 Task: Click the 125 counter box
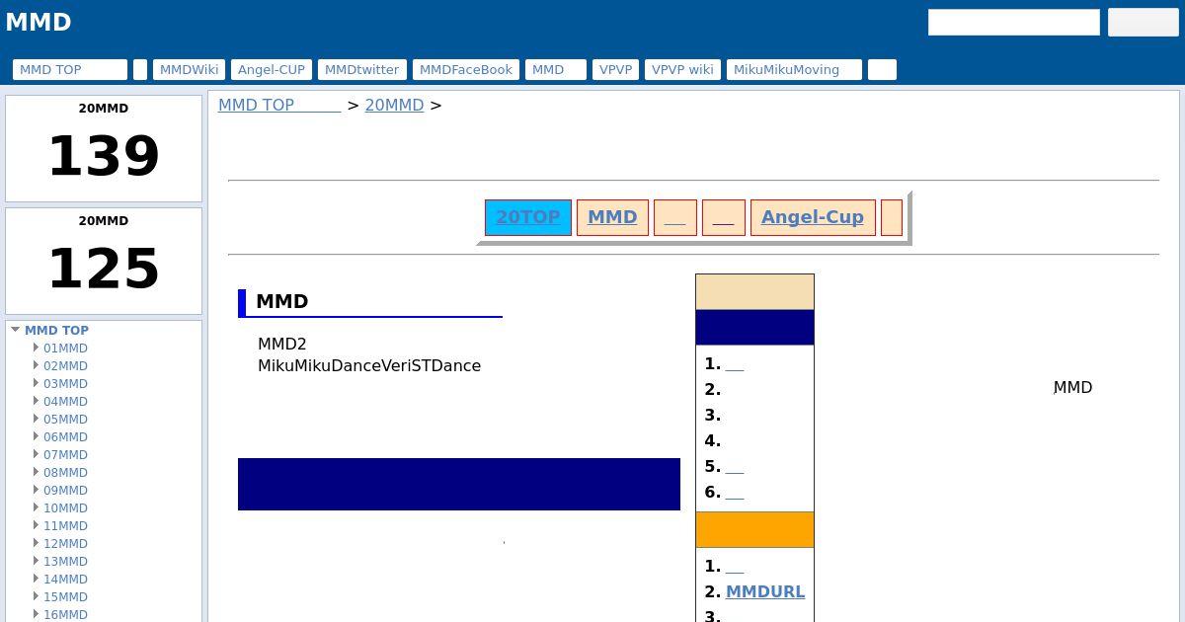coord(104,261)
